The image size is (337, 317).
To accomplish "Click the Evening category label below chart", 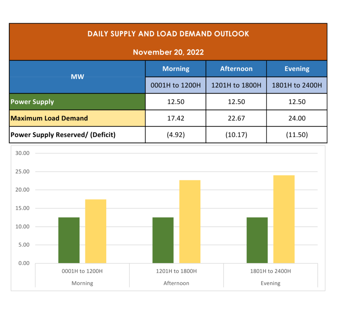I will [x=270, y=283].
